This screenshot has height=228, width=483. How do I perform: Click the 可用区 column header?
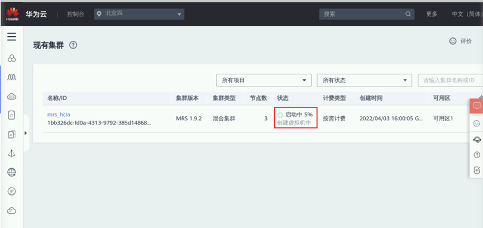click(442, 98)
